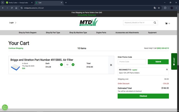Image resolution: width=179 pixels, height=112 pixels.
Task: Open the tab search dropdown
Action: click(x=3, y=3)
